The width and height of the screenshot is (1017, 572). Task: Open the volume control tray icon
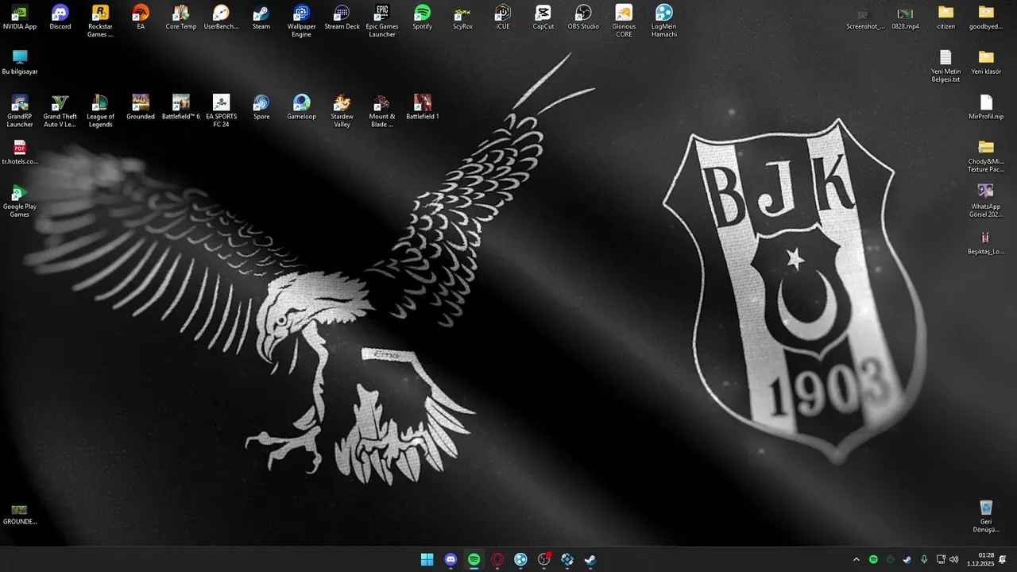coord(954,559)
